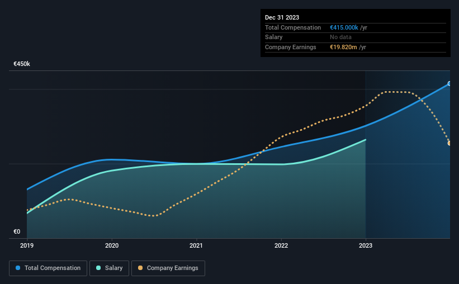Screen dimensions: 459x284
Task: Click the Total Compensation tooltip row label
Action: pos(293,27)
